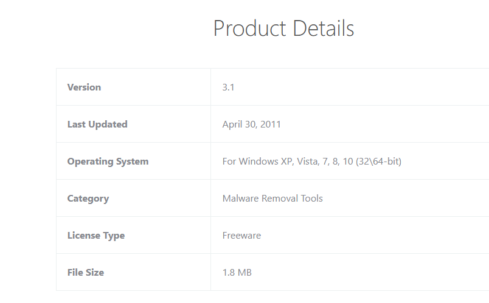This screenshot has height=303, width=489.
Task: Click the Malware Removal Tools category value
Action: [x=272, y=199]
